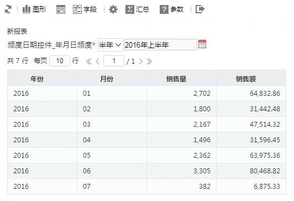Click the current page number field

114,61
